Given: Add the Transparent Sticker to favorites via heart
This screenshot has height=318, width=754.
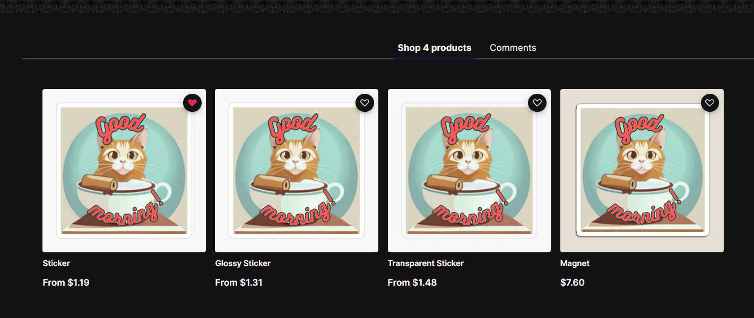Looking at the screenshot, I should [537, 103].
